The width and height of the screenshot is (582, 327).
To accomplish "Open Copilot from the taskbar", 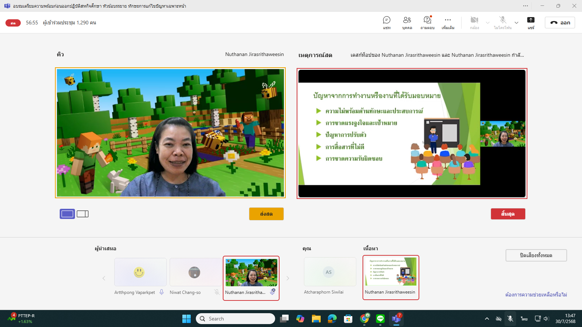I will 300,319.
